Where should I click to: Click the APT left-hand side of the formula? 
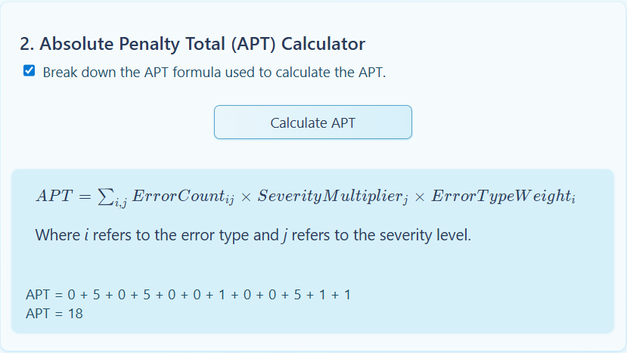53,197
